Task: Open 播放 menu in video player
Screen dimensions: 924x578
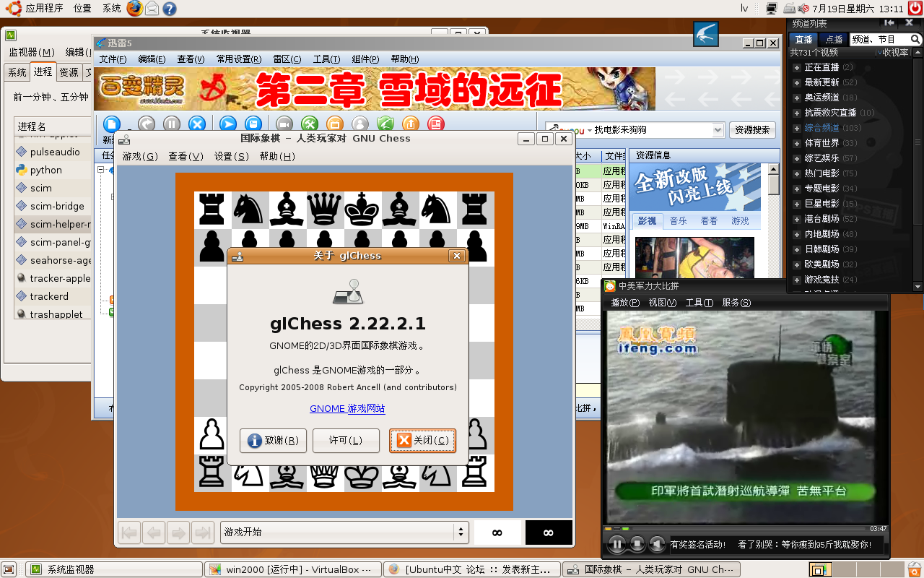Action: [x=624, y=303]
